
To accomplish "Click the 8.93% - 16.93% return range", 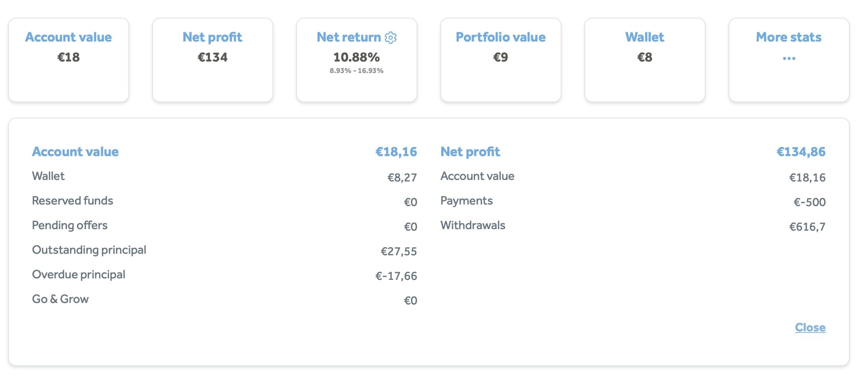I will click(x=356, y=71).
